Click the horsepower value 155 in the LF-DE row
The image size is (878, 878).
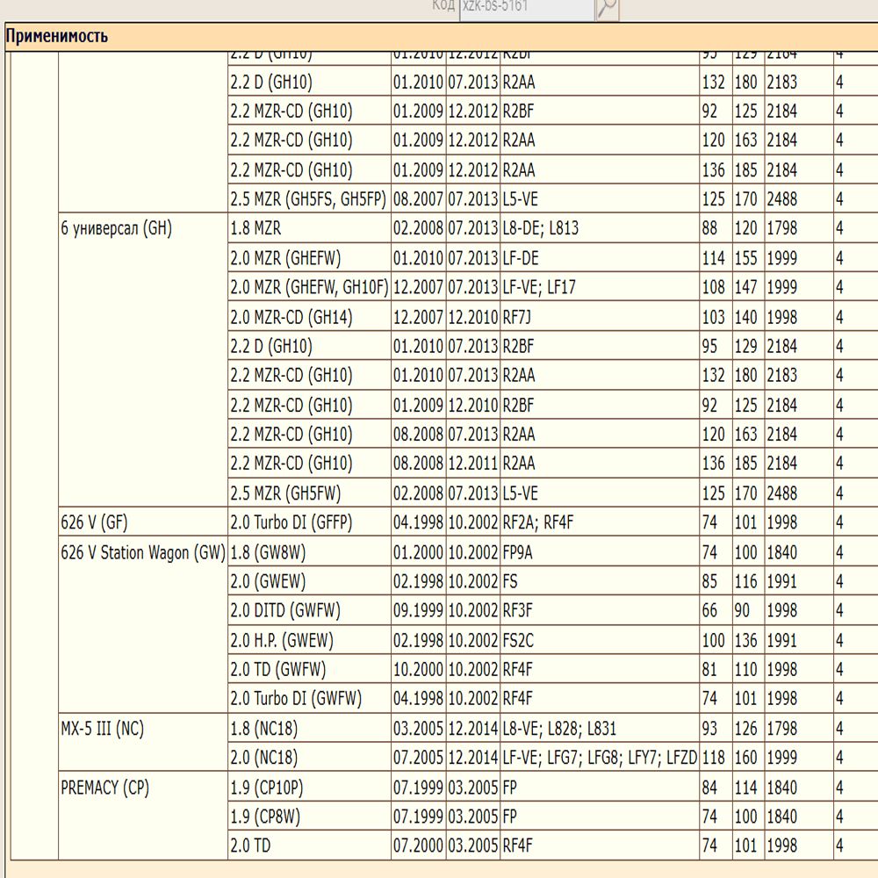745,257
